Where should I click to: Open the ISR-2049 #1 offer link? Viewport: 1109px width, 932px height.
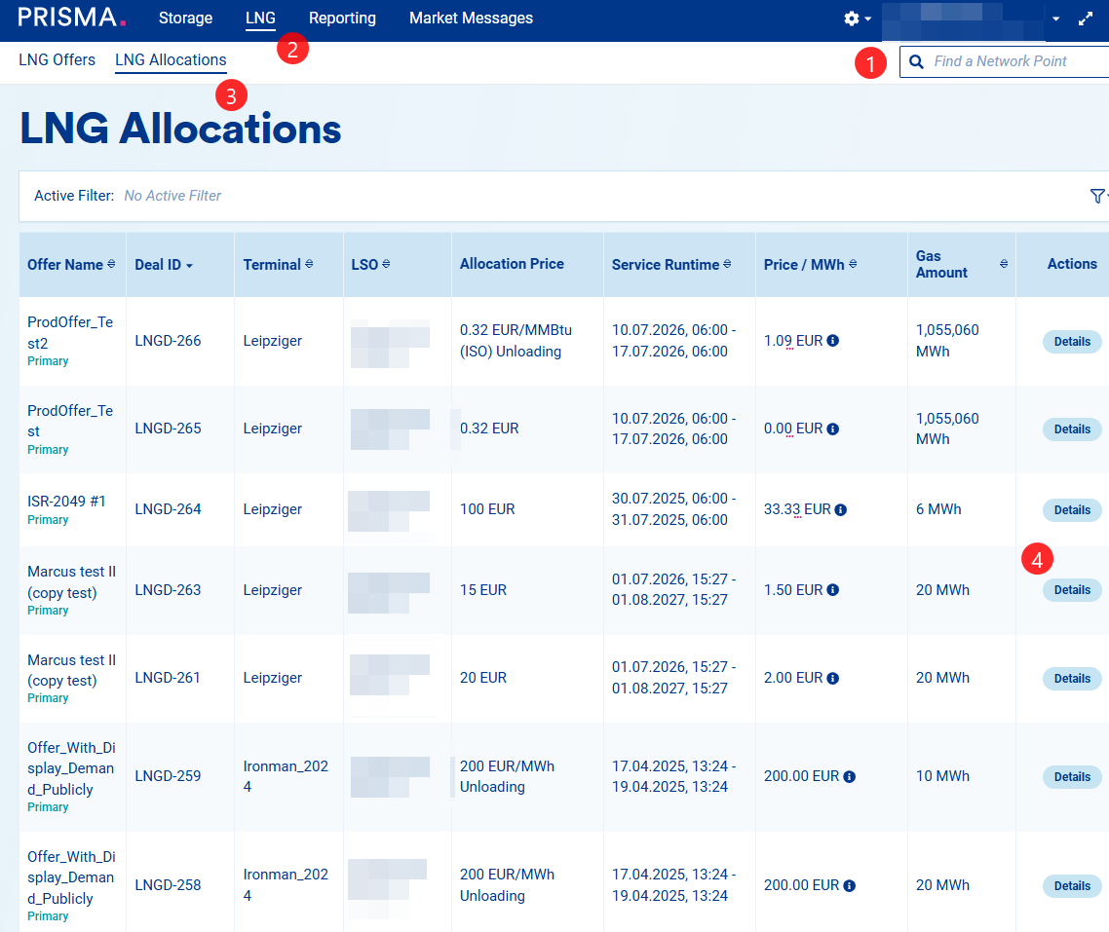tap(66, 502)
